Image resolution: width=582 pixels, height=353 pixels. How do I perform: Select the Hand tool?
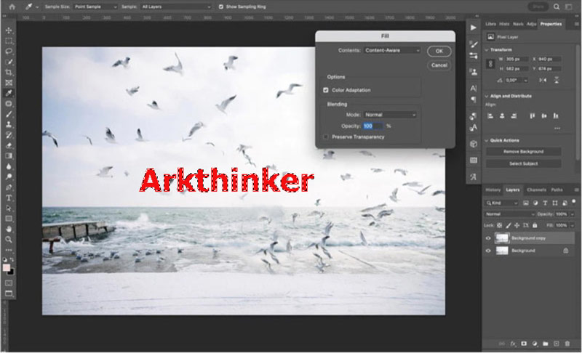9,229
